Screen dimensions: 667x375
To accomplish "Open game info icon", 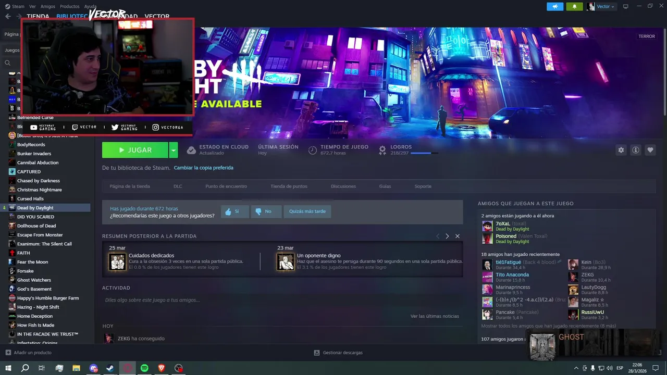I will 635,150.
